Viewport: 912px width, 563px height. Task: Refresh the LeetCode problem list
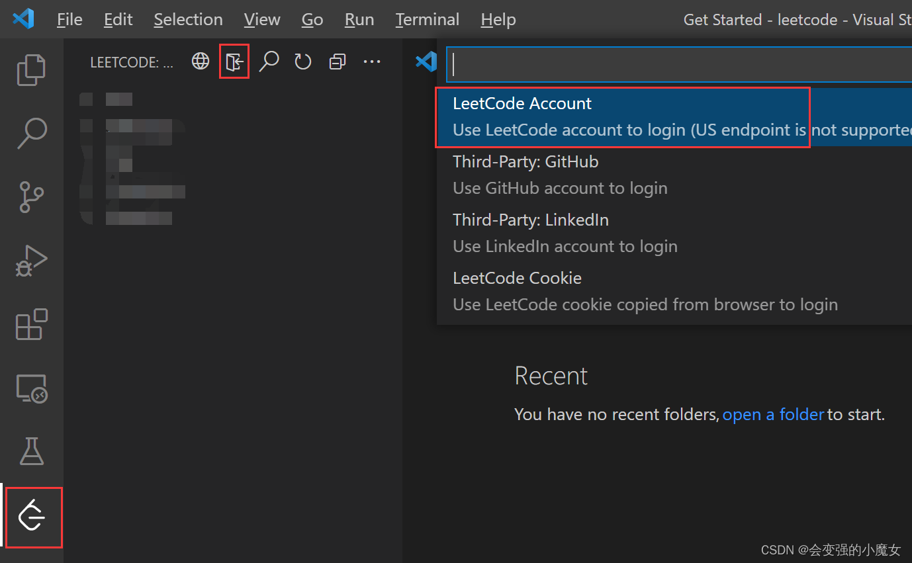tap(302, 61)
